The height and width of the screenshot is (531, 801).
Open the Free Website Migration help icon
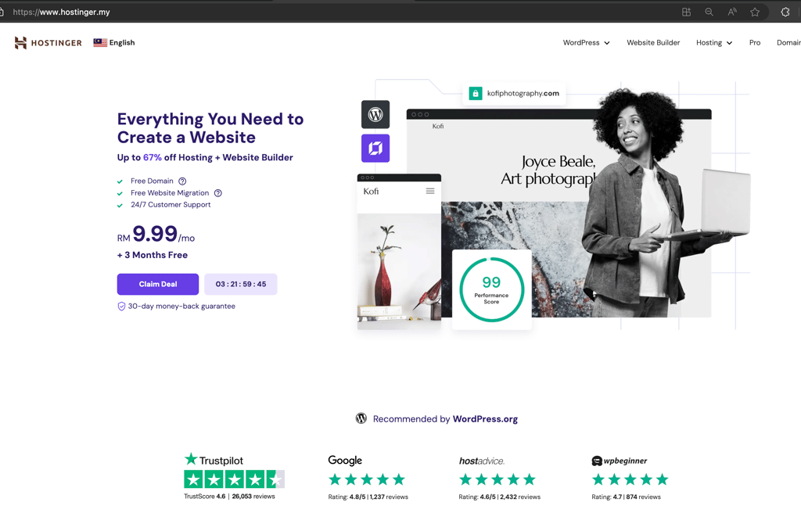tap(218, 193)
